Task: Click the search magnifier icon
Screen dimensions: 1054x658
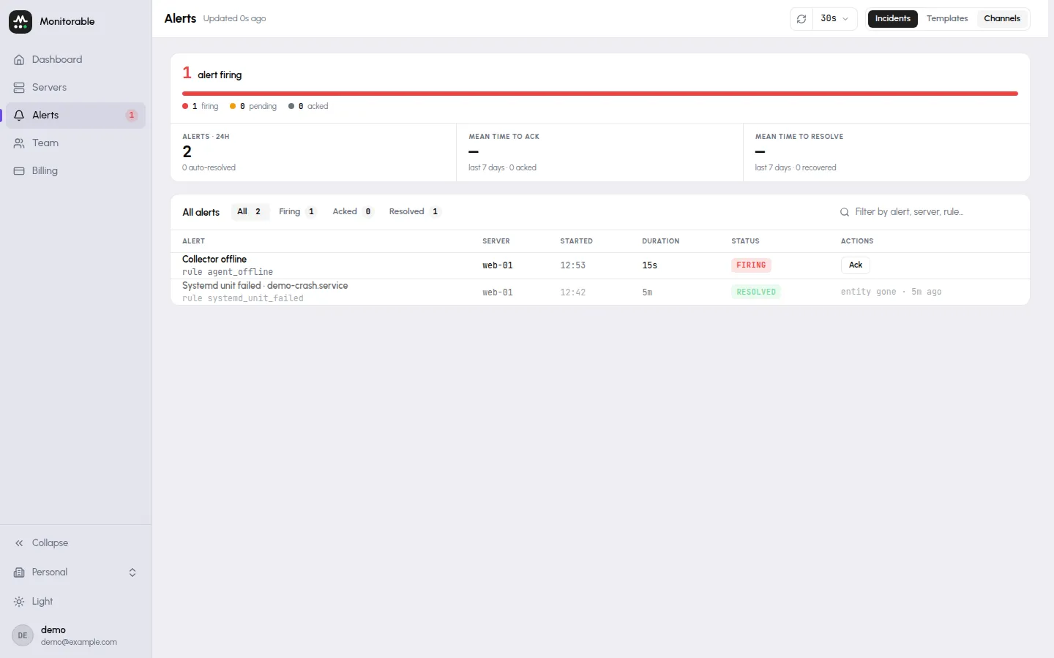Action: [x=845, y=212]
